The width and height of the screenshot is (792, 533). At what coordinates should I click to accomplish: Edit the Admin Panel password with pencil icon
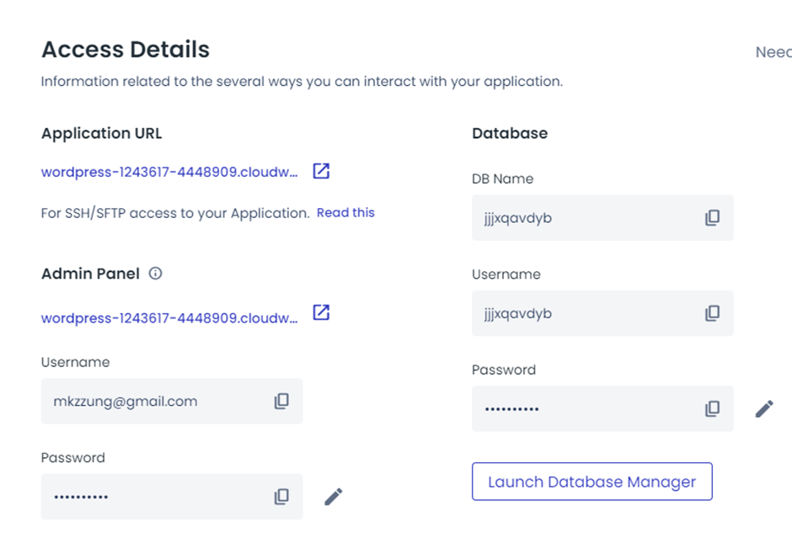pyautogui.click(x=334, y=497)
